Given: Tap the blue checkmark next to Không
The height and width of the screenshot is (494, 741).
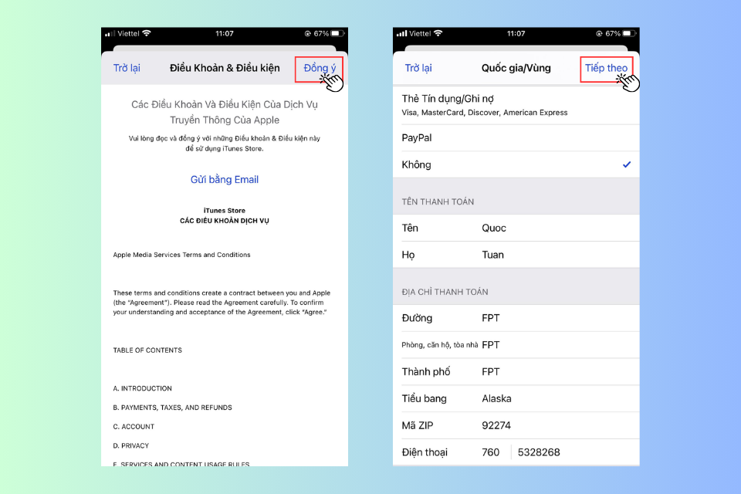Looking at the screenshot, I should click(627, 164).
